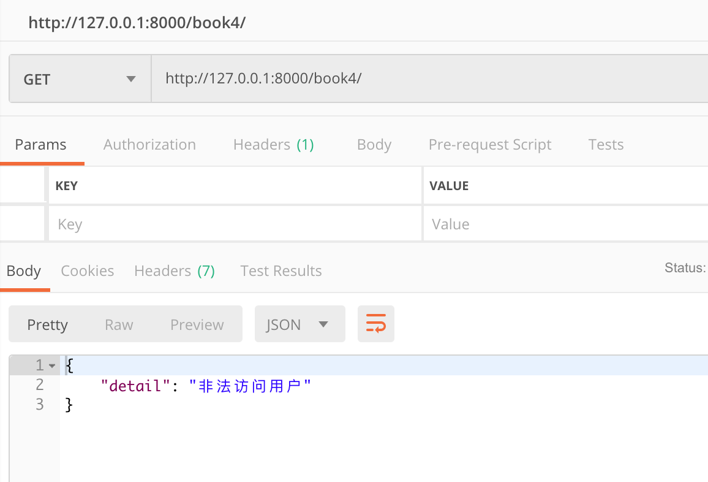
Task: Select the response Body tab
Action: click(x=24, y=271)
